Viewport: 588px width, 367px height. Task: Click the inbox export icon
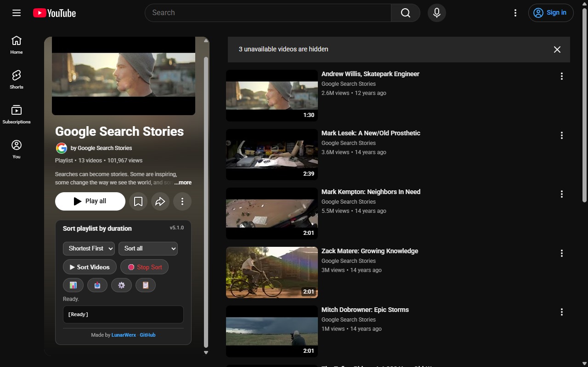coord(97,285)
